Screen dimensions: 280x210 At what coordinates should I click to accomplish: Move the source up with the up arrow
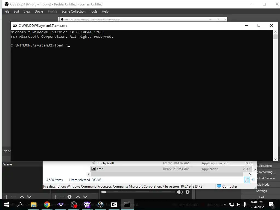click(x=78, y=197)
